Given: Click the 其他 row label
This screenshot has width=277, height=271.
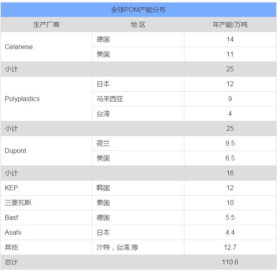Looking at the screenshot, I should click(x=12, y=247).
